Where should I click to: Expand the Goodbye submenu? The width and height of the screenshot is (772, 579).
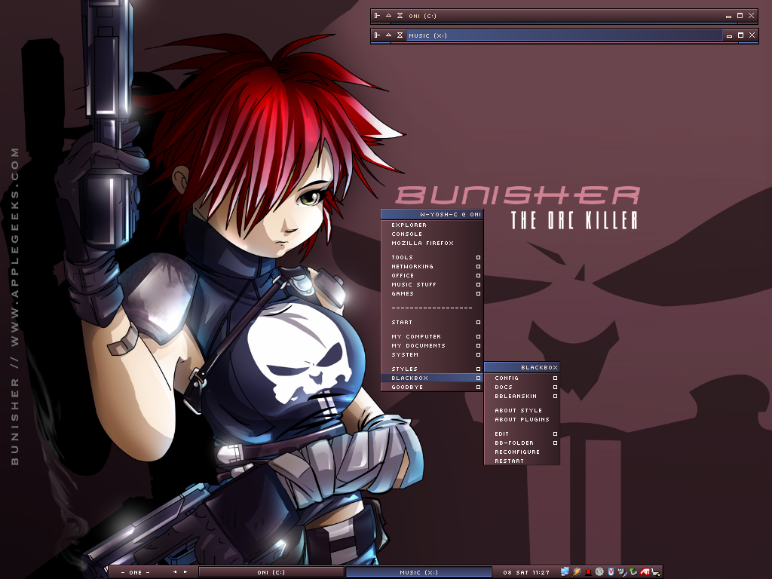pos(432,387)
